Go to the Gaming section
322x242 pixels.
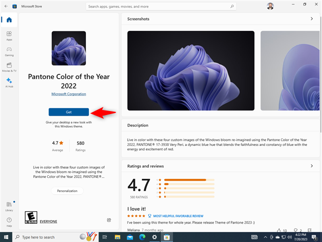(9, 51)
